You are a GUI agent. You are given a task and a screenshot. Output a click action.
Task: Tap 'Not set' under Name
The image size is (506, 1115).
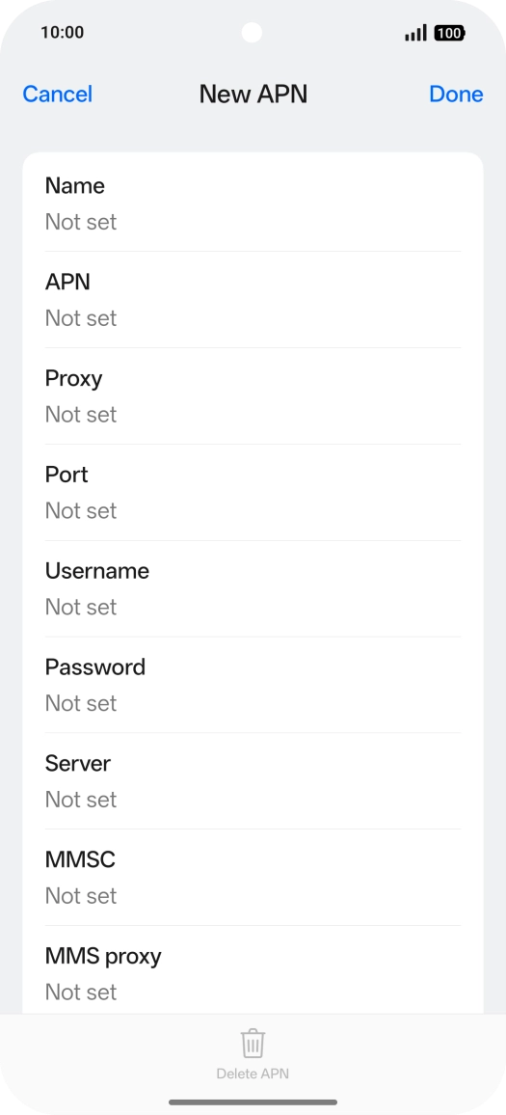[x=80, y=222]
